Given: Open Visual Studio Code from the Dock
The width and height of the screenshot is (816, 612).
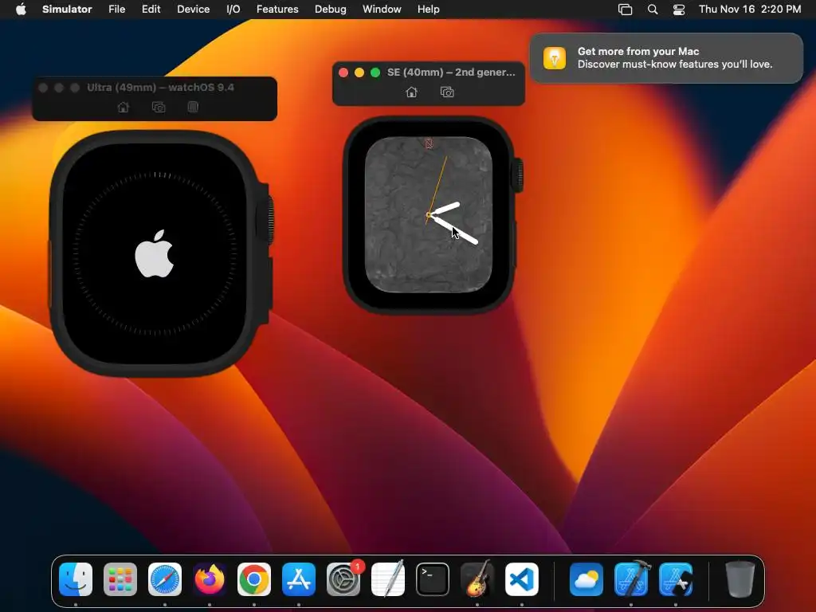Looking at the screenshot, I should pos(522,579).
